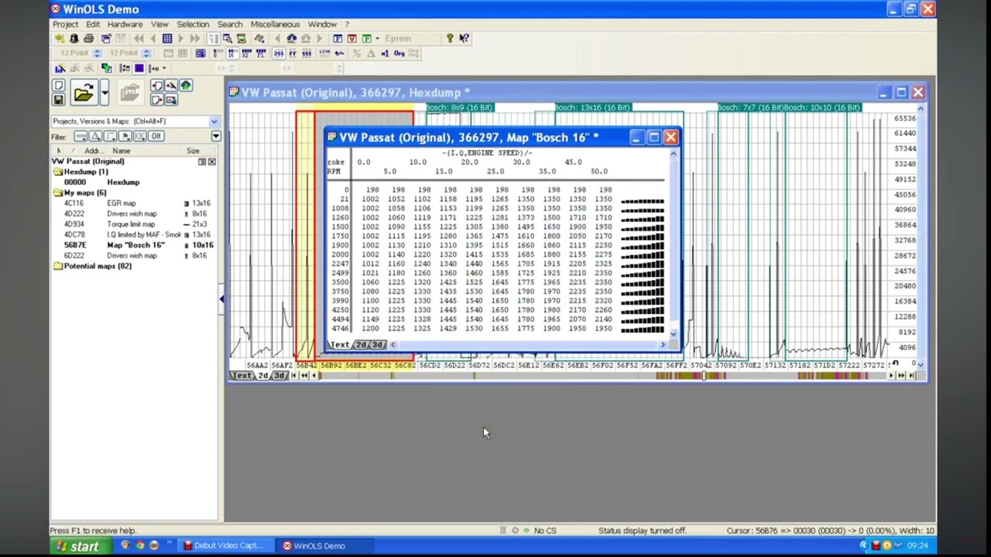The image size is (991, 557).
Task: Click the What's This help cursor icon
Action: (464, 39)
